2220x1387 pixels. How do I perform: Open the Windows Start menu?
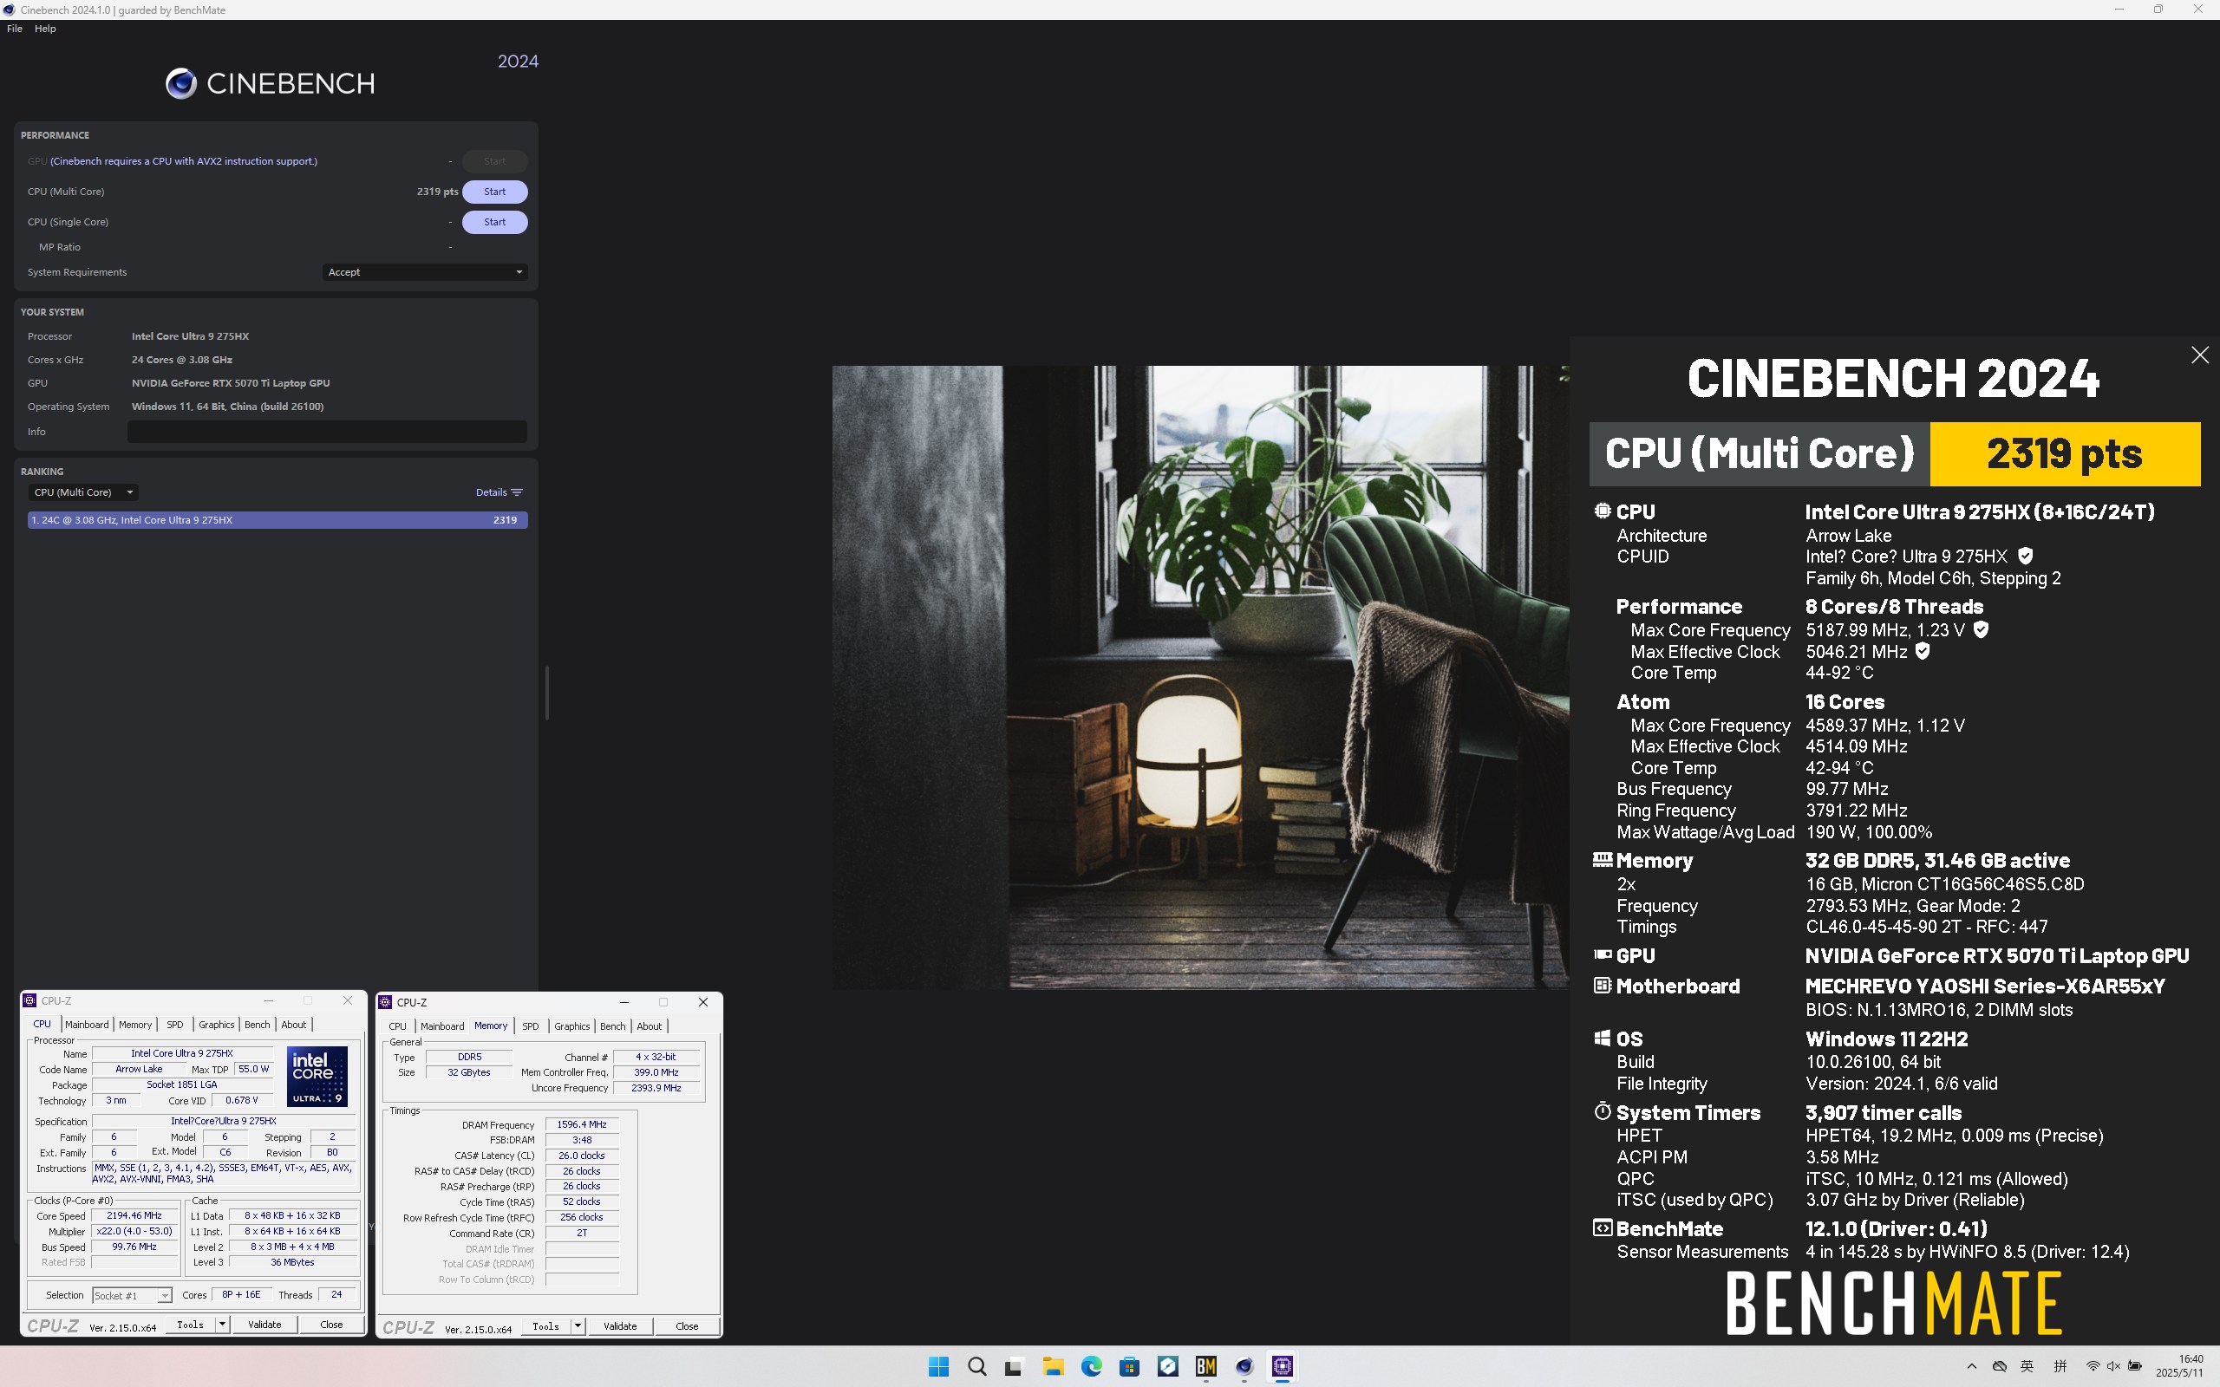[x=938, y=1367]
